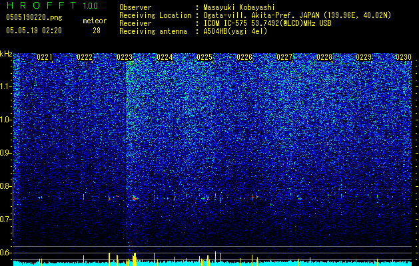
Task: Click the kHz axis unit label
Action: point(6,54)
